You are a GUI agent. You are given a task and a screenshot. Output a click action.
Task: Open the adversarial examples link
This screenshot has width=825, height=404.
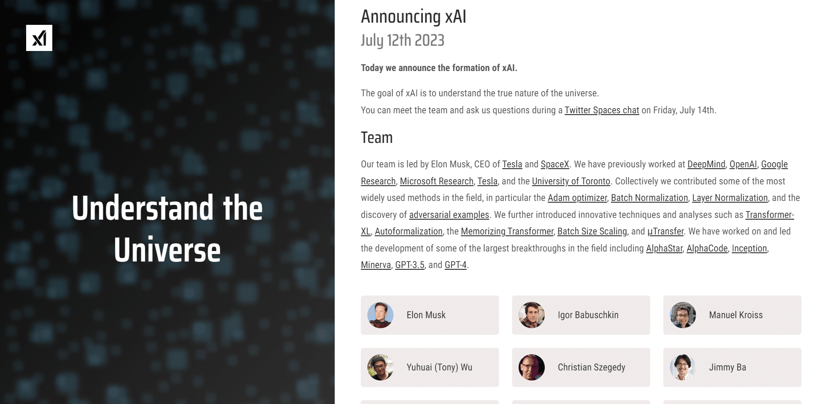point(449,215)
